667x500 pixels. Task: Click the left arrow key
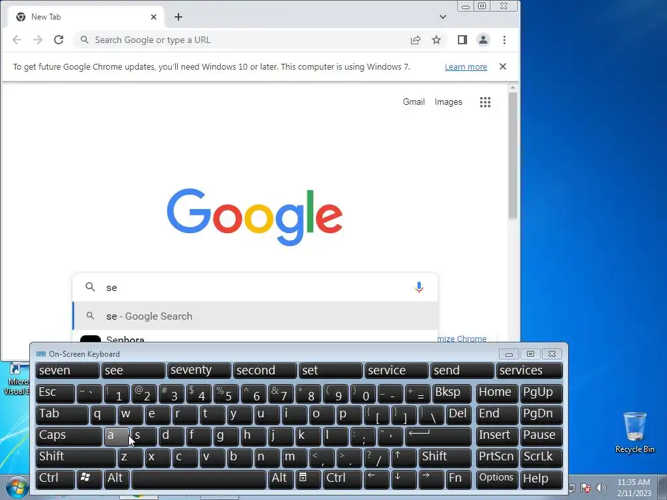coord(376,479)
